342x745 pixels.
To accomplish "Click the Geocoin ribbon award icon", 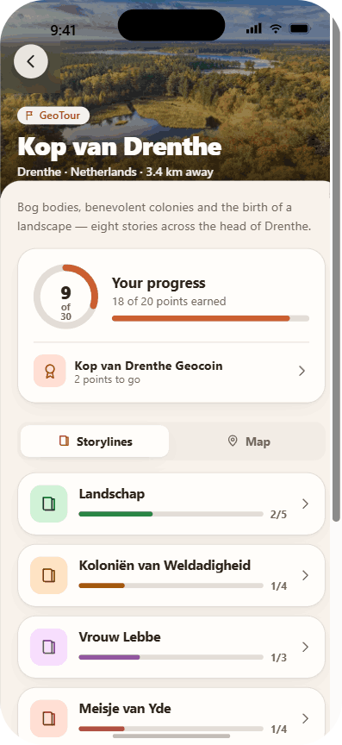I will (x=49, y=371).
